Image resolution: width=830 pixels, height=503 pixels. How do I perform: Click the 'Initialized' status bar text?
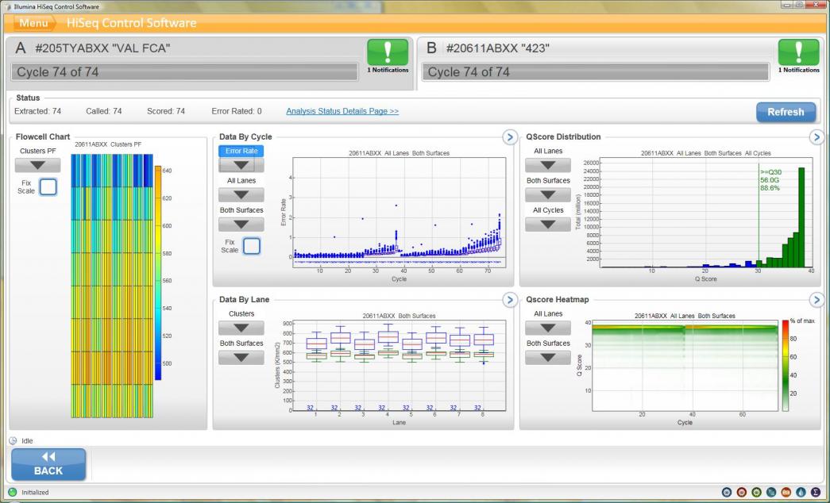point(35,493)
